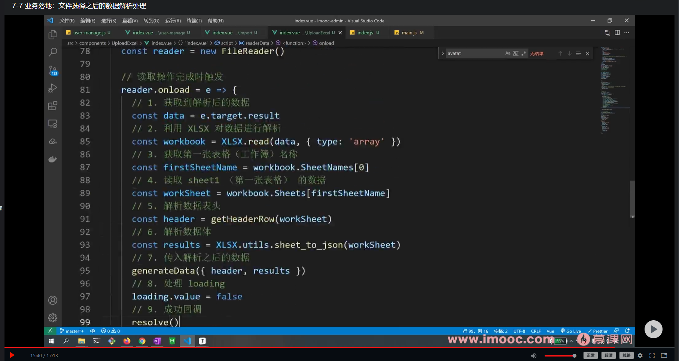Viewport: 679px width, 361px height.
Task: Open the 终端(T) menu
Action: pos(194,21)
